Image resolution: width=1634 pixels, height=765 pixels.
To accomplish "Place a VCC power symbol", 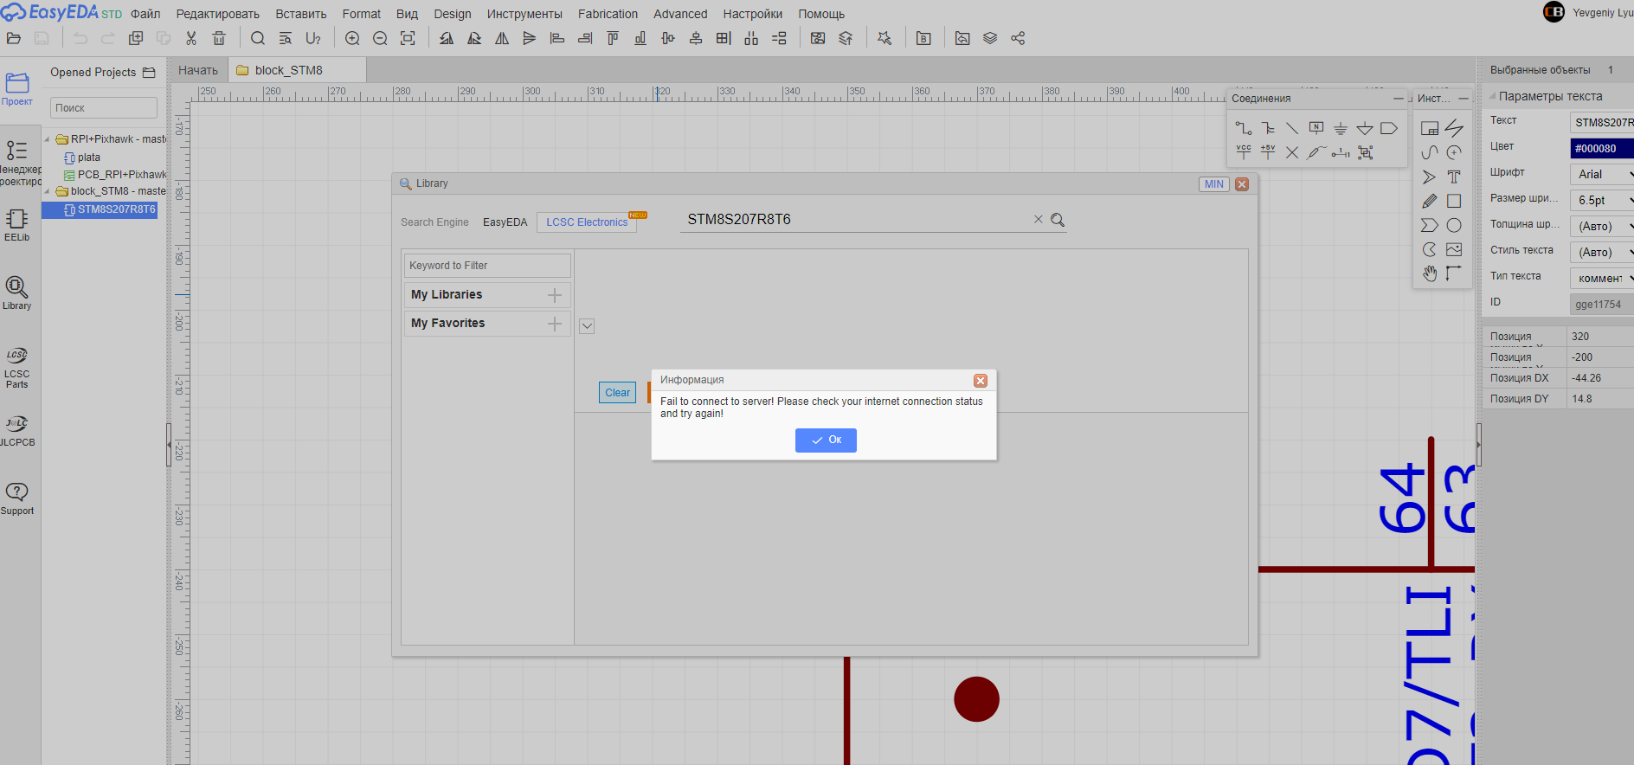I will [x=1243, y=152].
